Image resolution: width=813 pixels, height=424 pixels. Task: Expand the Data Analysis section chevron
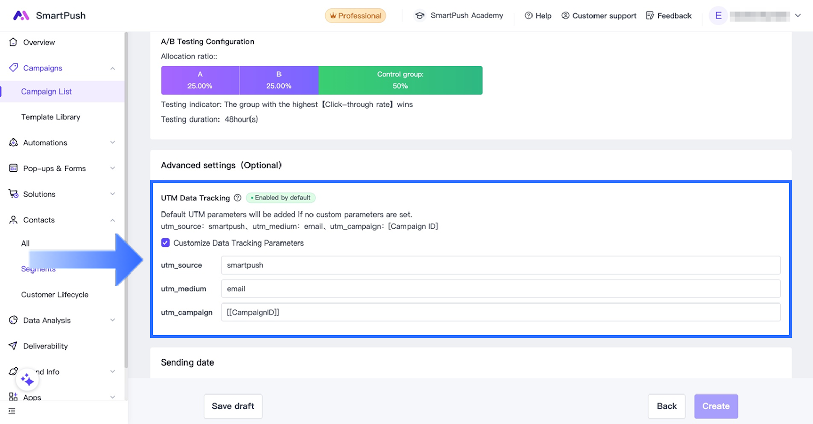112,320
